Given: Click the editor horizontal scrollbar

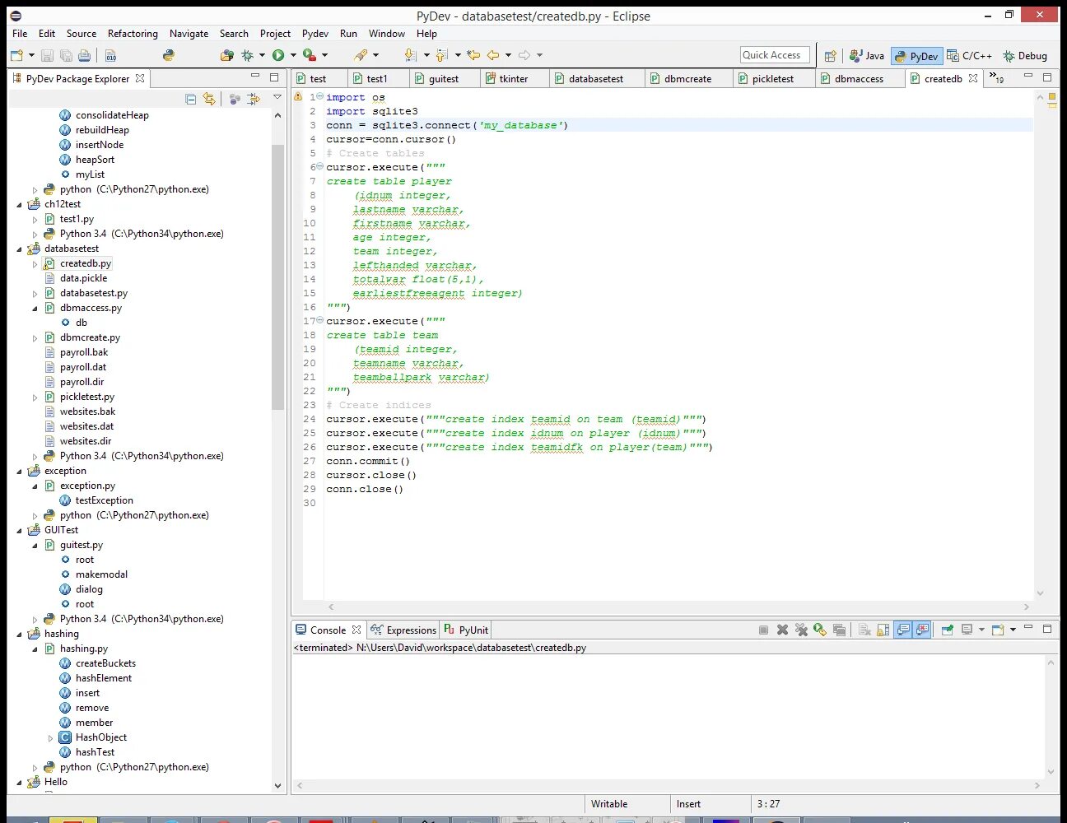Looking at the screenshot, I should point(679,607).
